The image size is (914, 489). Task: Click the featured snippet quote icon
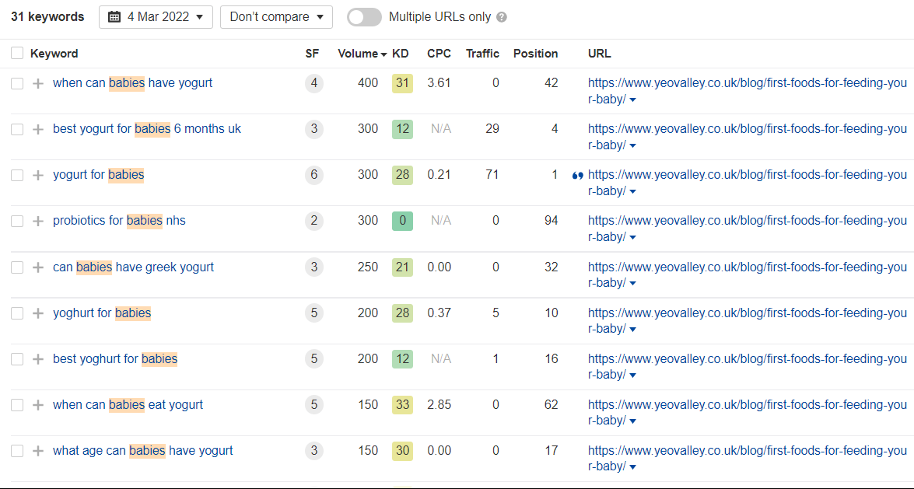(x=577, y=176)
